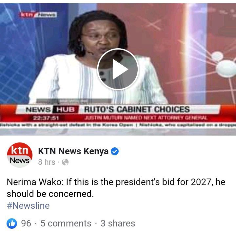Click the 22:37:51 broadcast clock
The width and height of the screenshot is (236, 235).
point(46,118)
